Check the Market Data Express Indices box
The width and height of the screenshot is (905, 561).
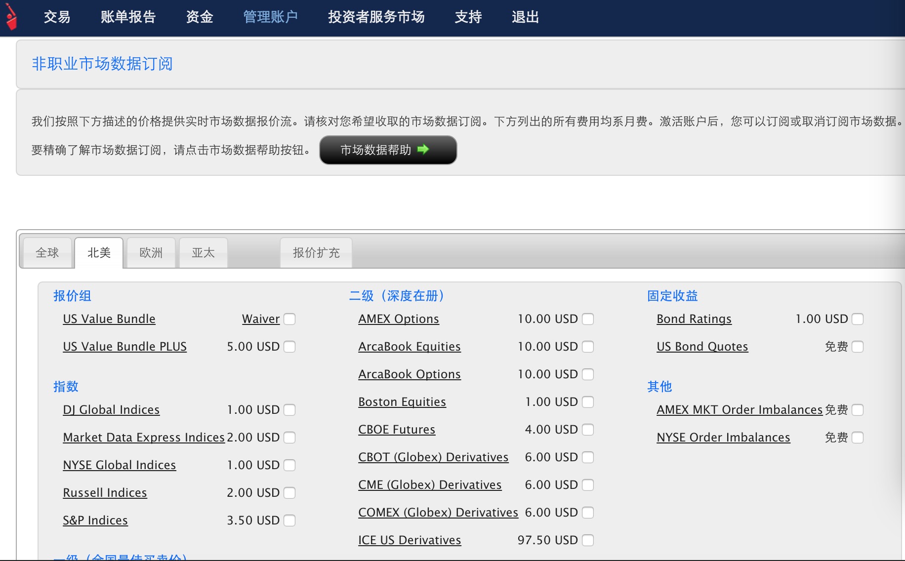pyautogui.click(x=289, y=438)
